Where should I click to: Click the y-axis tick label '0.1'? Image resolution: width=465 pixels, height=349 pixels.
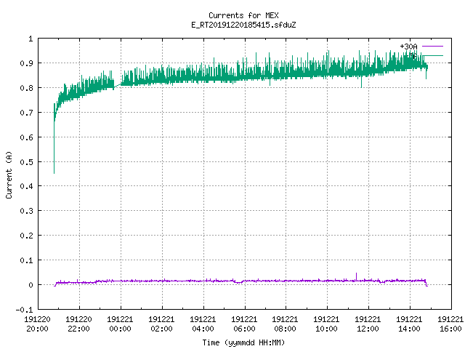pos(26,260)
